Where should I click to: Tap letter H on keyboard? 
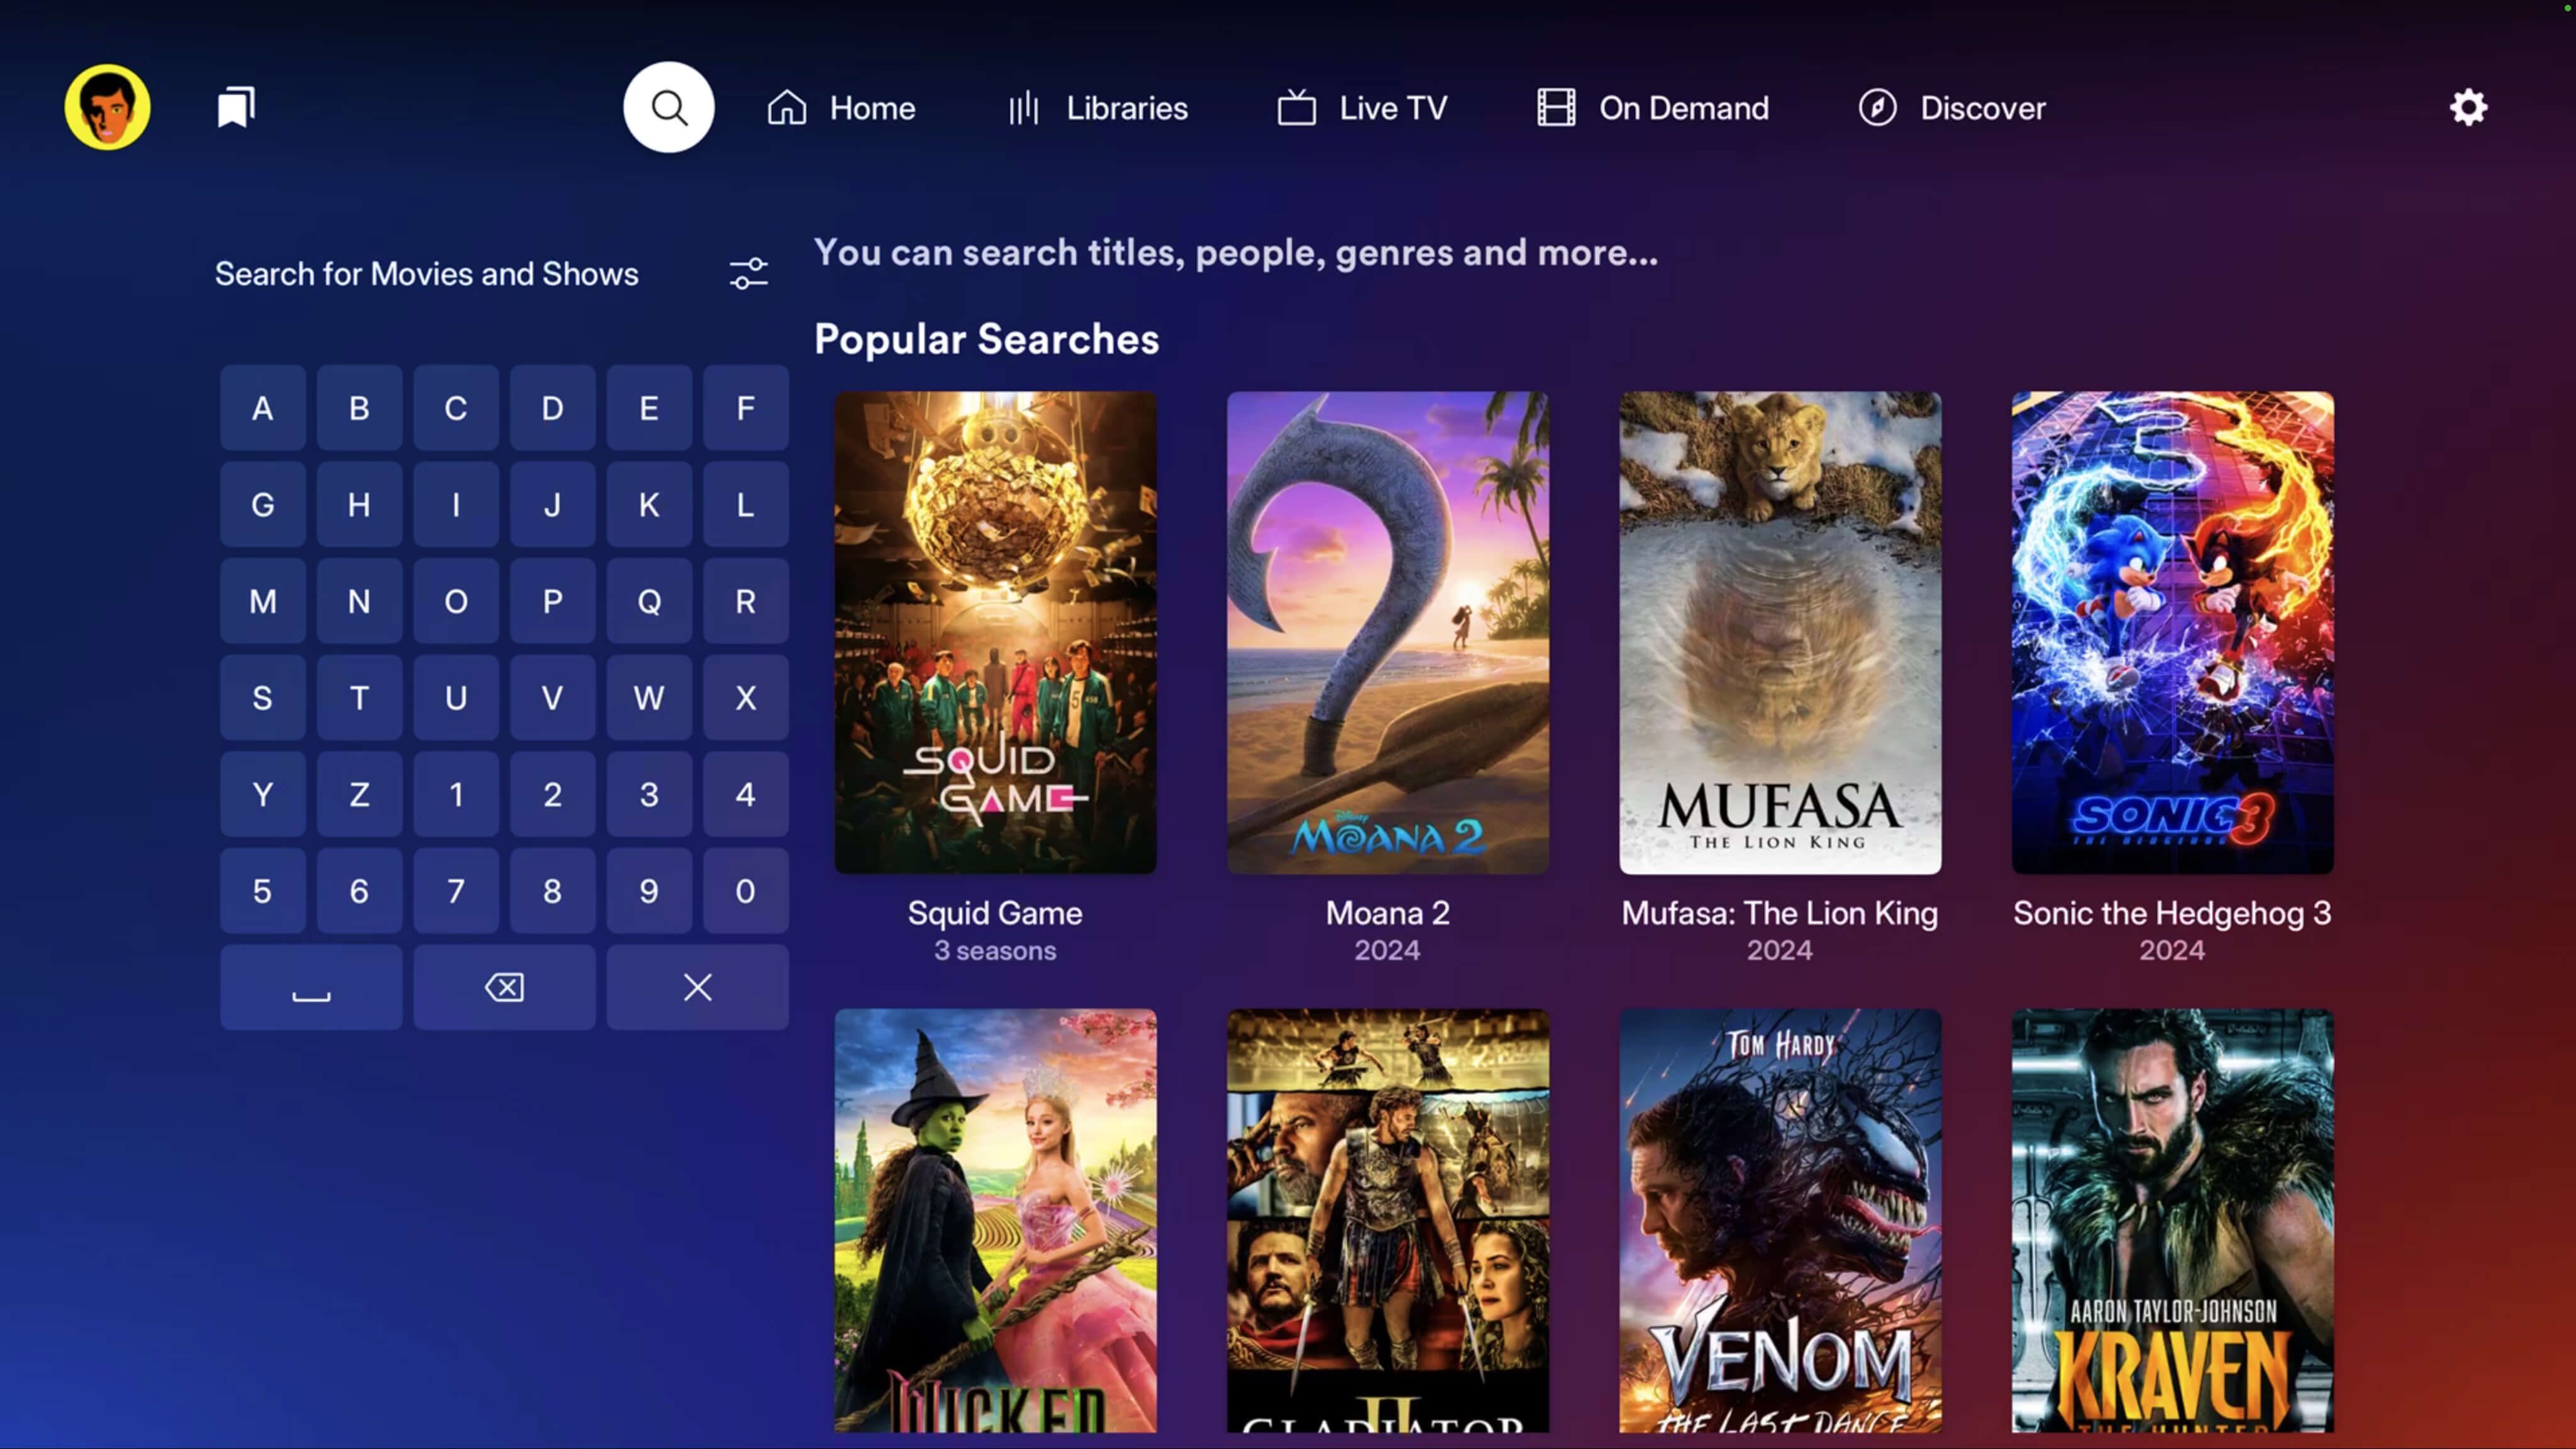(359, 505)
